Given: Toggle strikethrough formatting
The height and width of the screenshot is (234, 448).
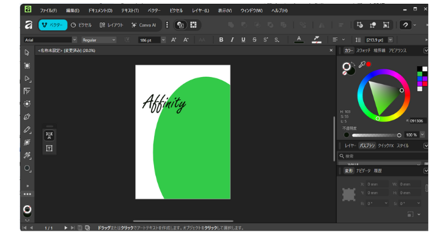Looking at the screenshot, I should [254, 40].
